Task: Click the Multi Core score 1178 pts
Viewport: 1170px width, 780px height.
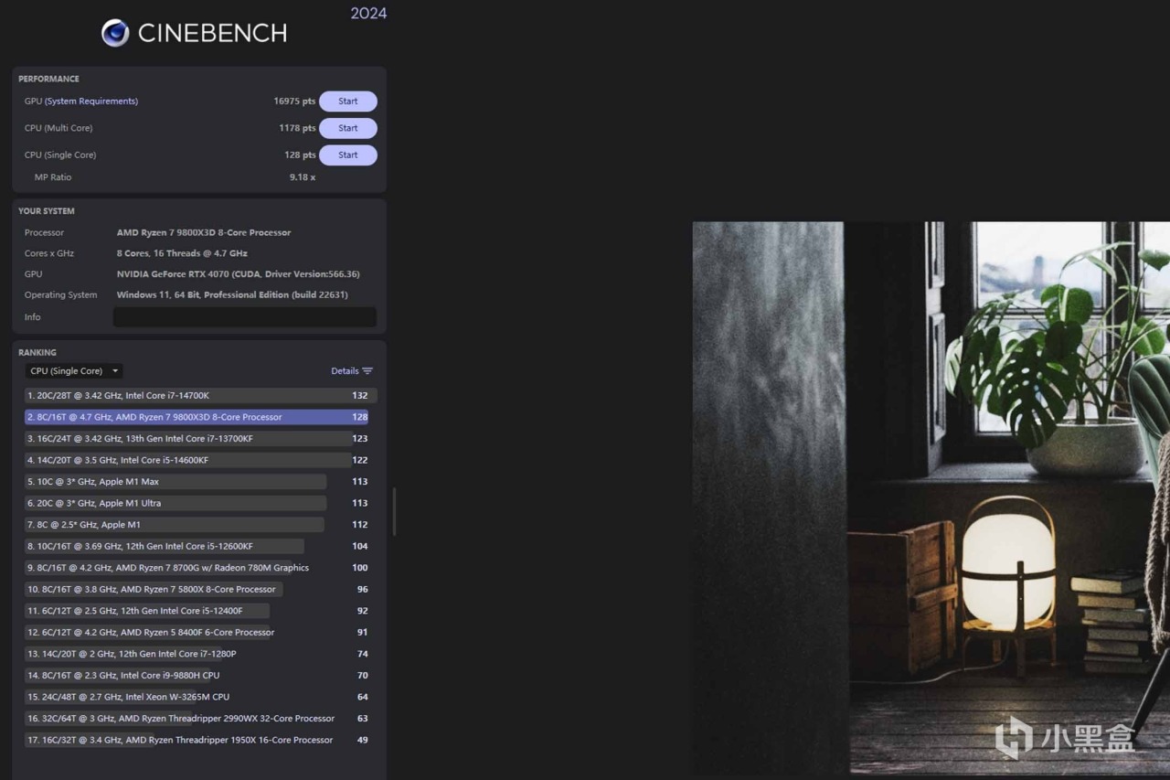Action: (297, 128)
